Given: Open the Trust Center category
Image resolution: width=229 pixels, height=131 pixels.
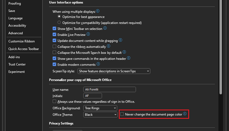Looking at the screenshot, I should point(17,64).
